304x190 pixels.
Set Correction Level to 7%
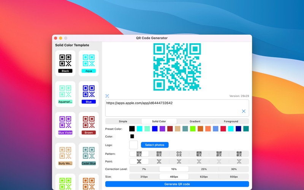coord(144,169)
